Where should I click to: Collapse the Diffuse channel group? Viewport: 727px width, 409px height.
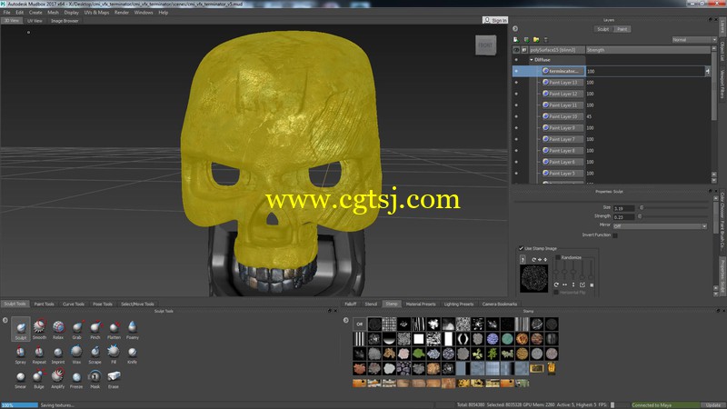(x=532, y=60)
